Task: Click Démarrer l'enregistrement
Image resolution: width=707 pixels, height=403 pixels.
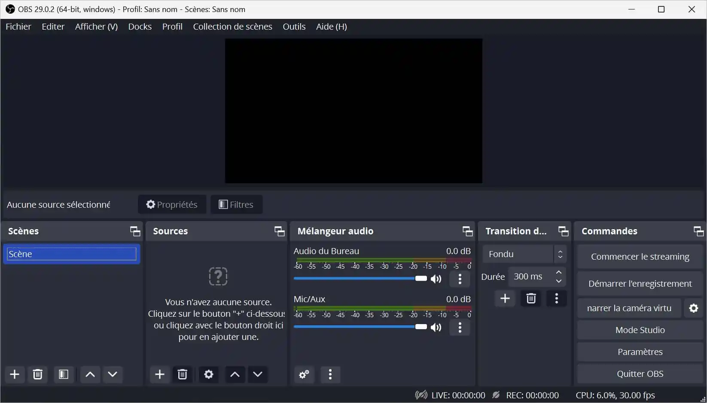Action: (x=640, y=284)
